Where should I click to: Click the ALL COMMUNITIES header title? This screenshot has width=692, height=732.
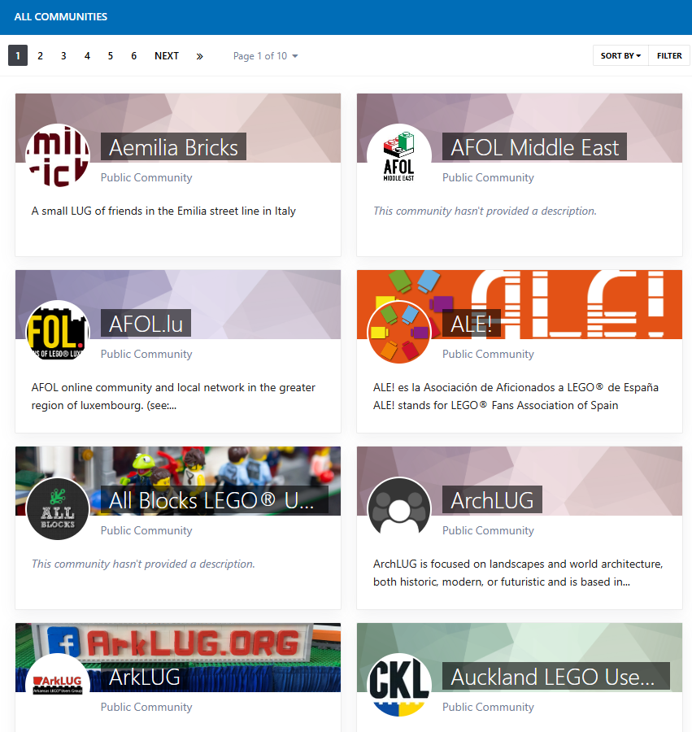click(x=61, y=17)
